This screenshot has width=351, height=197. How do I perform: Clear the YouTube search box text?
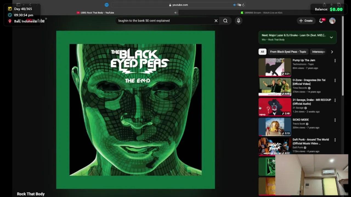coord(216,21)
